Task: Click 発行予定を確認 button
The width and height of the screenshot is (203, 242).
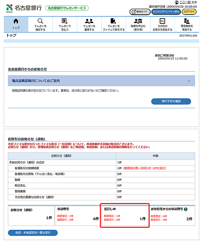Action: [171, 101]
